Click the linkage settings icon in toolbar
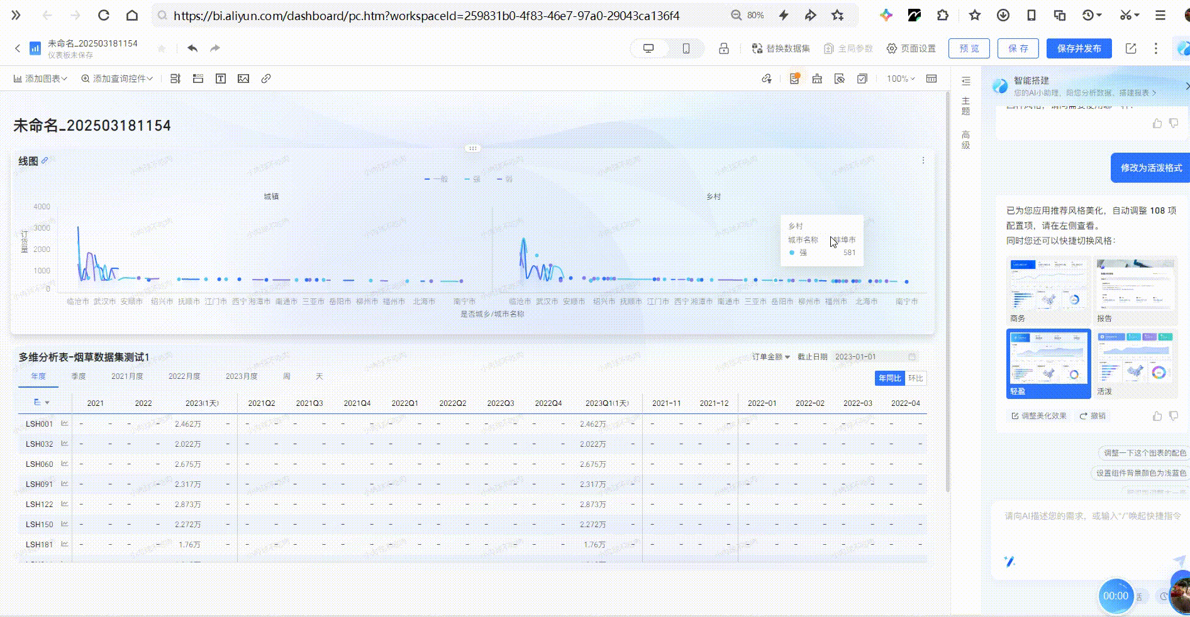1190x617 pixels. click(767, 79)
